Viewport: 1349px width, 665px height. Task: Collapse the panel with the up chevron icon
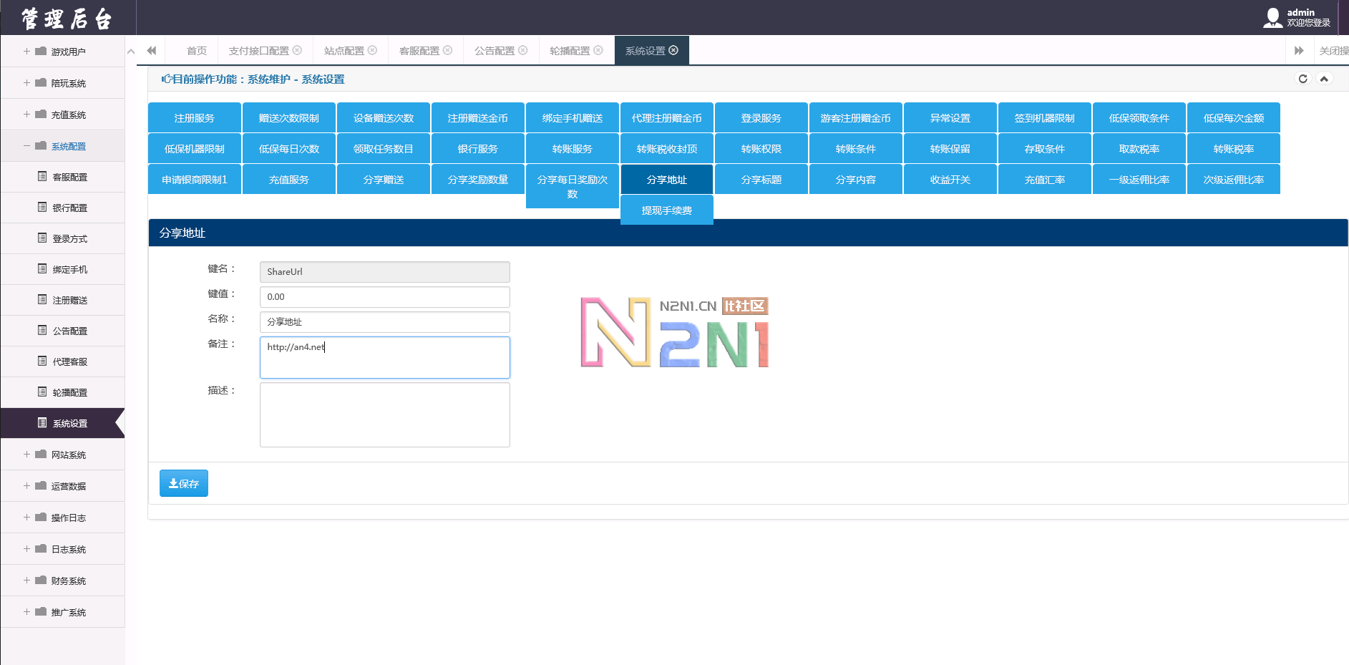pyautogui.click(x=1324, y=79)
